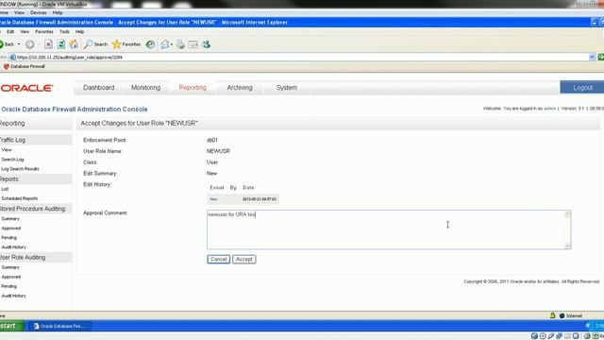Click the security lock icon in status bar
This screenshot has width=604, height=340.
click(552, 315)
